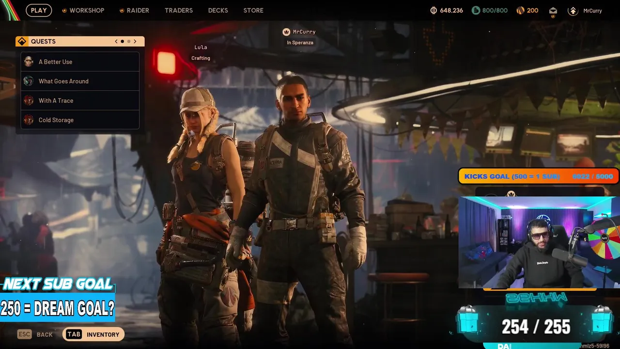Open the WORKSHOP menu tab
620x349 pixels.
(87, 10)
